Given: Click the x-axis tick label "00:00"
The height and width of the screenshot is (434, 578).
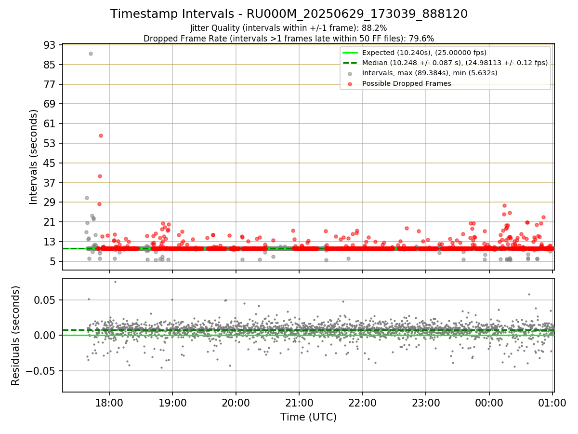Looking at the screenshot, I should (489, 403).
